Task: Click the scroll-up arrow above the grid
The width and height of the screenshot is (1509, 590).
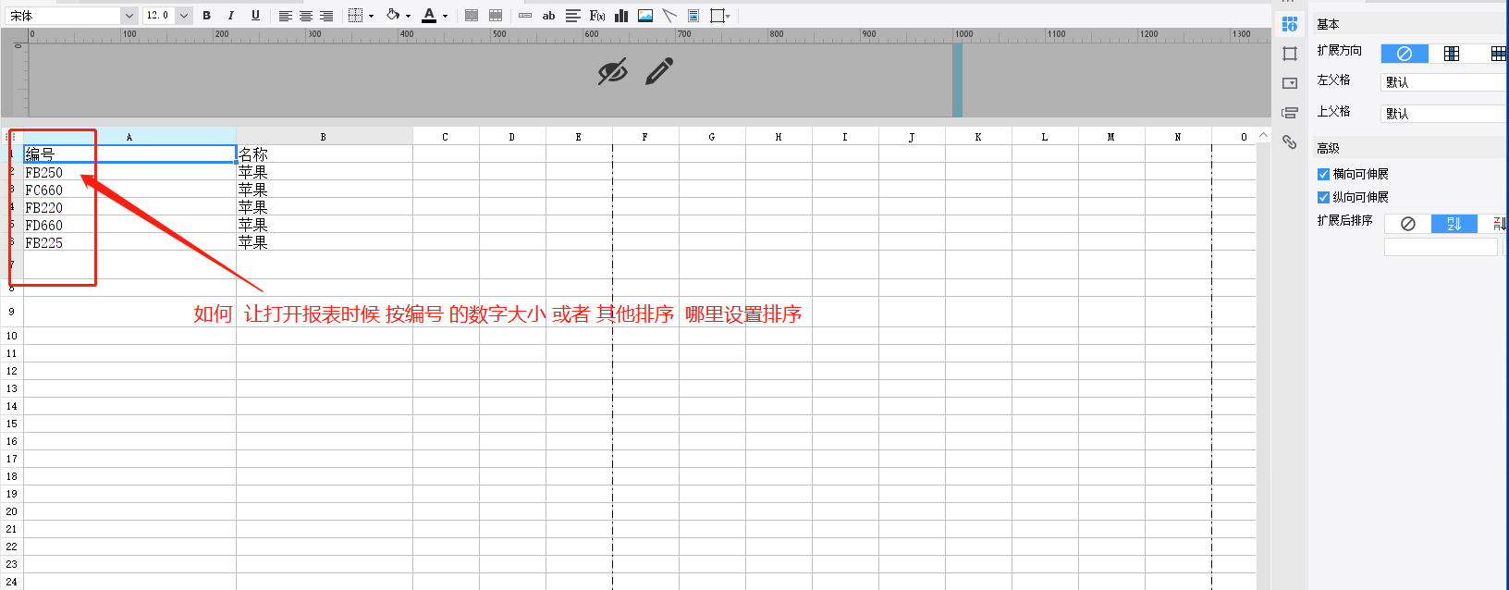Action: pos(1264,136)
